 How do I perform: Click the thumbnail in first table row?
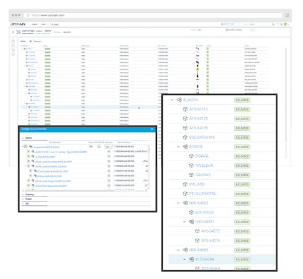pos(197,49)
